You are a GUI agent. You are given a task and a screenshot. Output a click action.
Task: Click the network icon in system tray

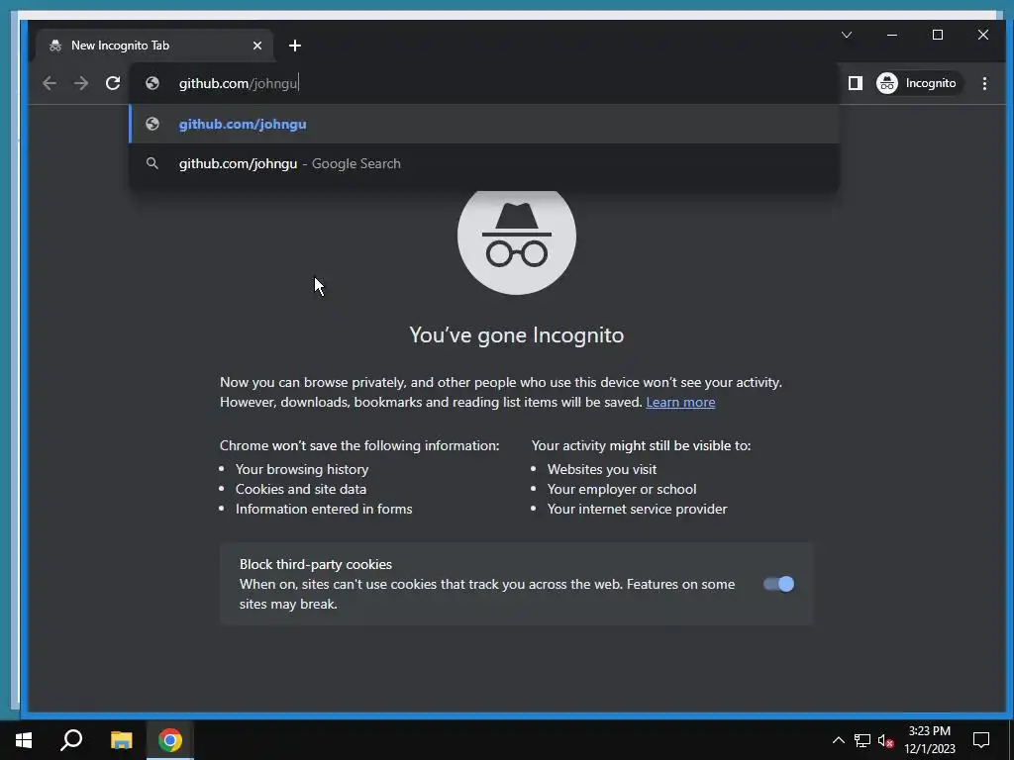(x=862, y=740)
